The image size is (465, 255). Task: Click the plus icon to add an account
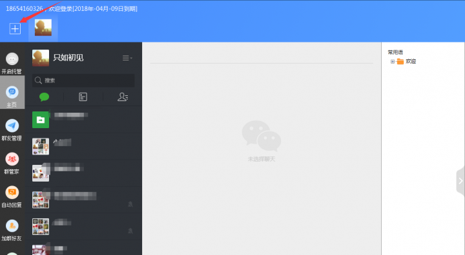click(x=15, y=29)
